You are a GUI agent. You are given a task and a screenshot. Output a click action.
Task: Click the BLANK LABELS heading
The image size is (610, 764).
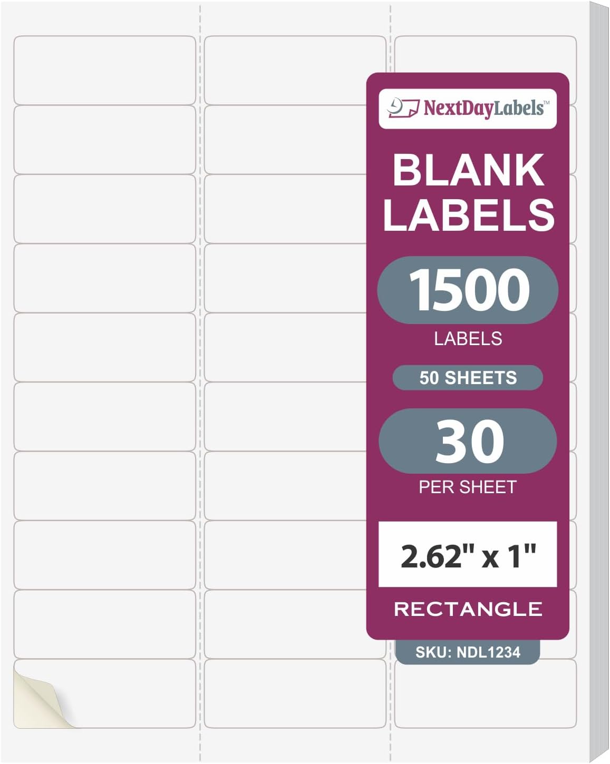point(468,192)
